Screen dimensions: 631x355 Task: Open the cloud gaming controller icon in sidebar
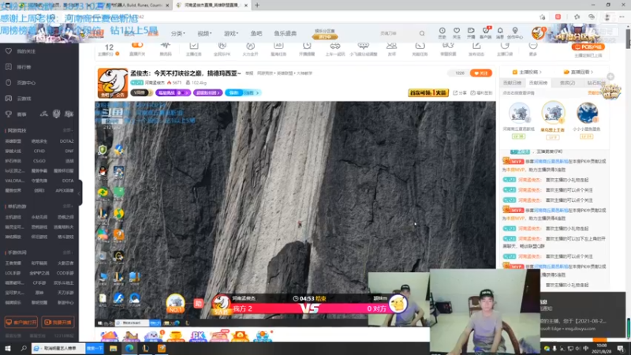click(x=9, y=98)
